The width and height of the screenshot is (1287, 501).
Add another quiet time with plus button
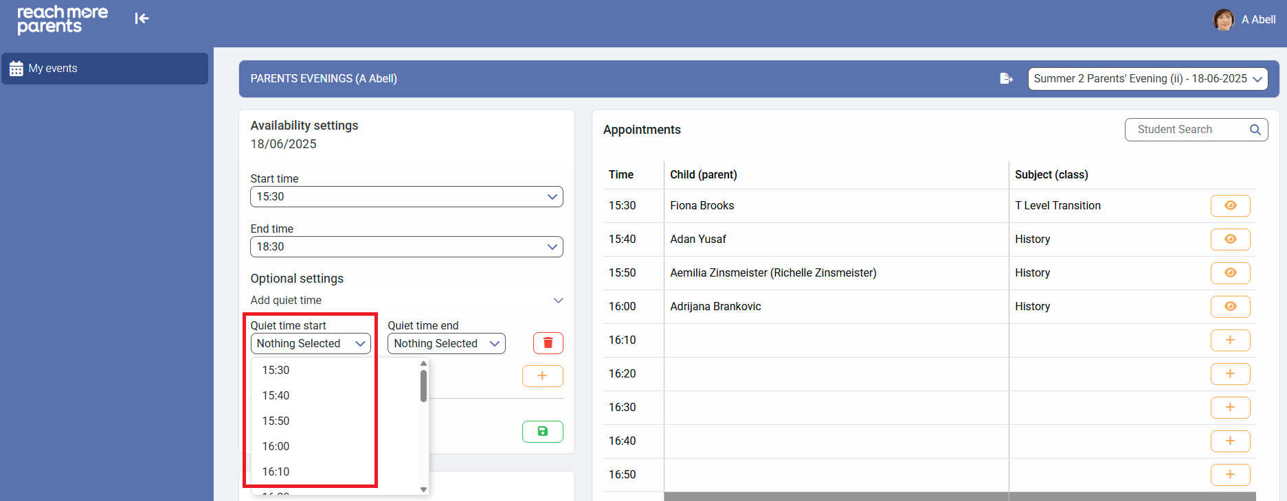coord(542,376)
